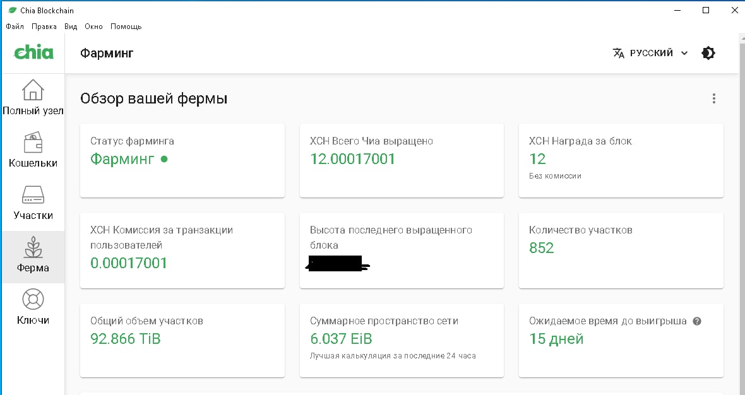Click the Без комиссии caption
Viewport: 745px width, 395px height.
point(555,175)
